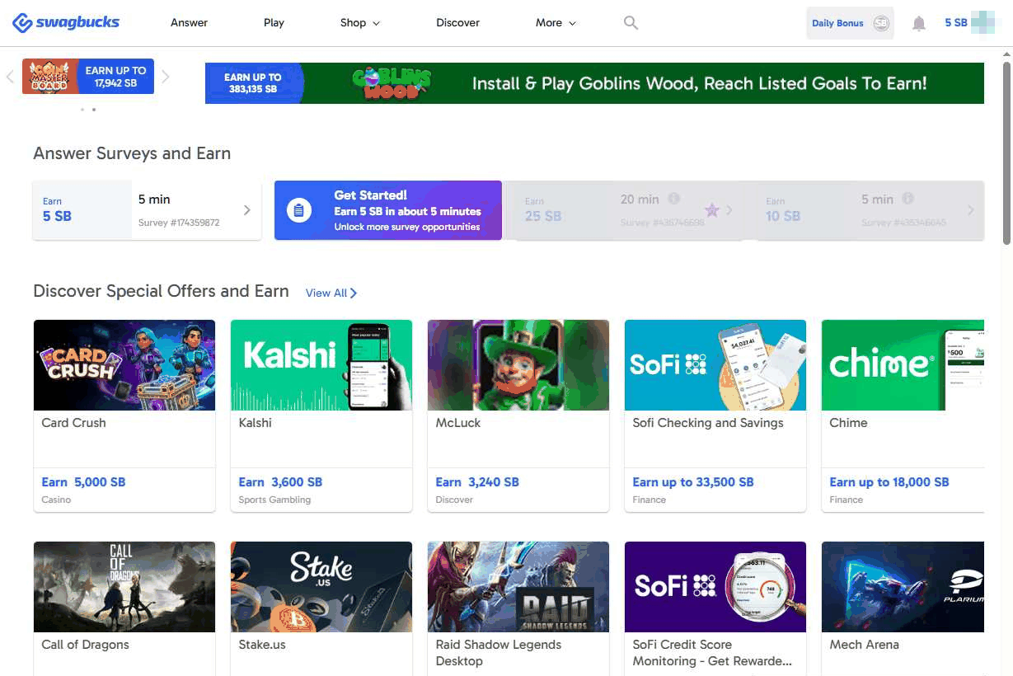Click the Daily Bonus SB coin icon

881,23
